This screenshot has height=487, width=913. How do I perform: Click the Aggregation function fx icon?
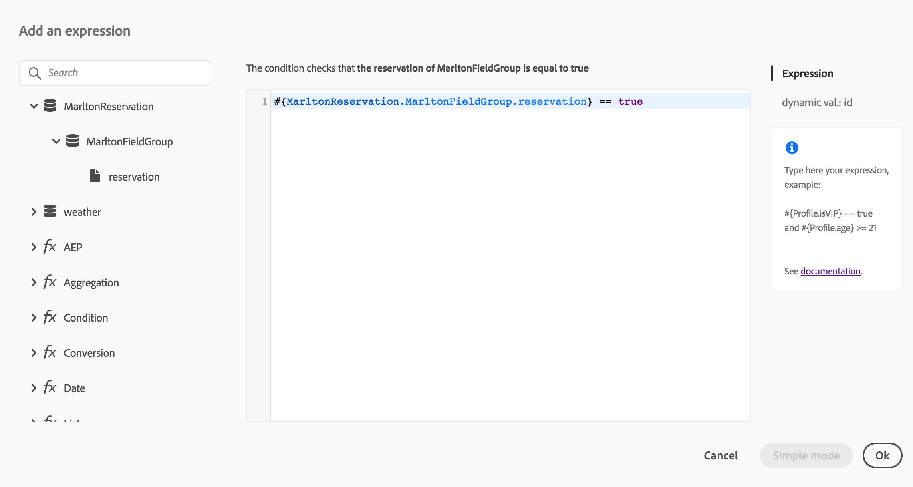50,282
